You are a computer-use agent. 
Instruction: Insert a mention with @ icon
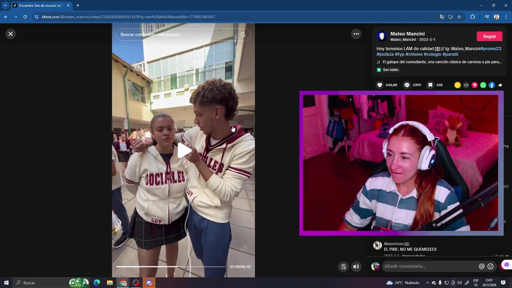482,266
